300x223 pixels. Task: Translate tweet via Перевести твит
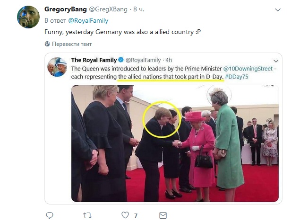pos(71,44)
